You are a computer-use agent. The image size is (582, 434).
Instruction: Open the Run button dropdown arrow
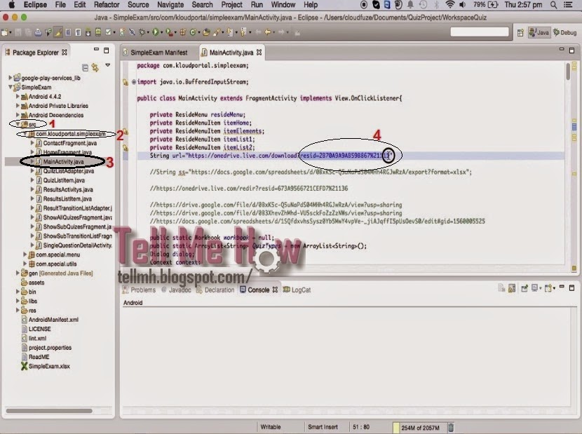[x=161, y=33]
